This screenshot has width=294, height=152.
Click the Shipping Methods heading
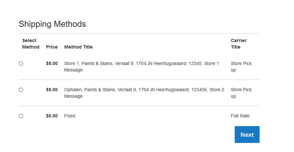(52, 24)
